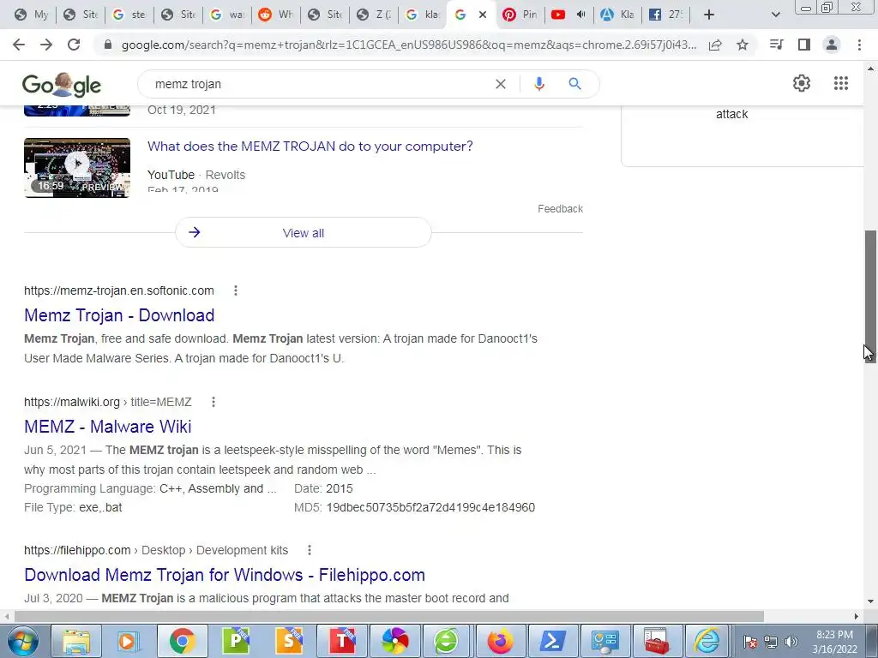
Task: Open 'What does the MEMZ TROJAN do' video
Action: coord(310,147)
